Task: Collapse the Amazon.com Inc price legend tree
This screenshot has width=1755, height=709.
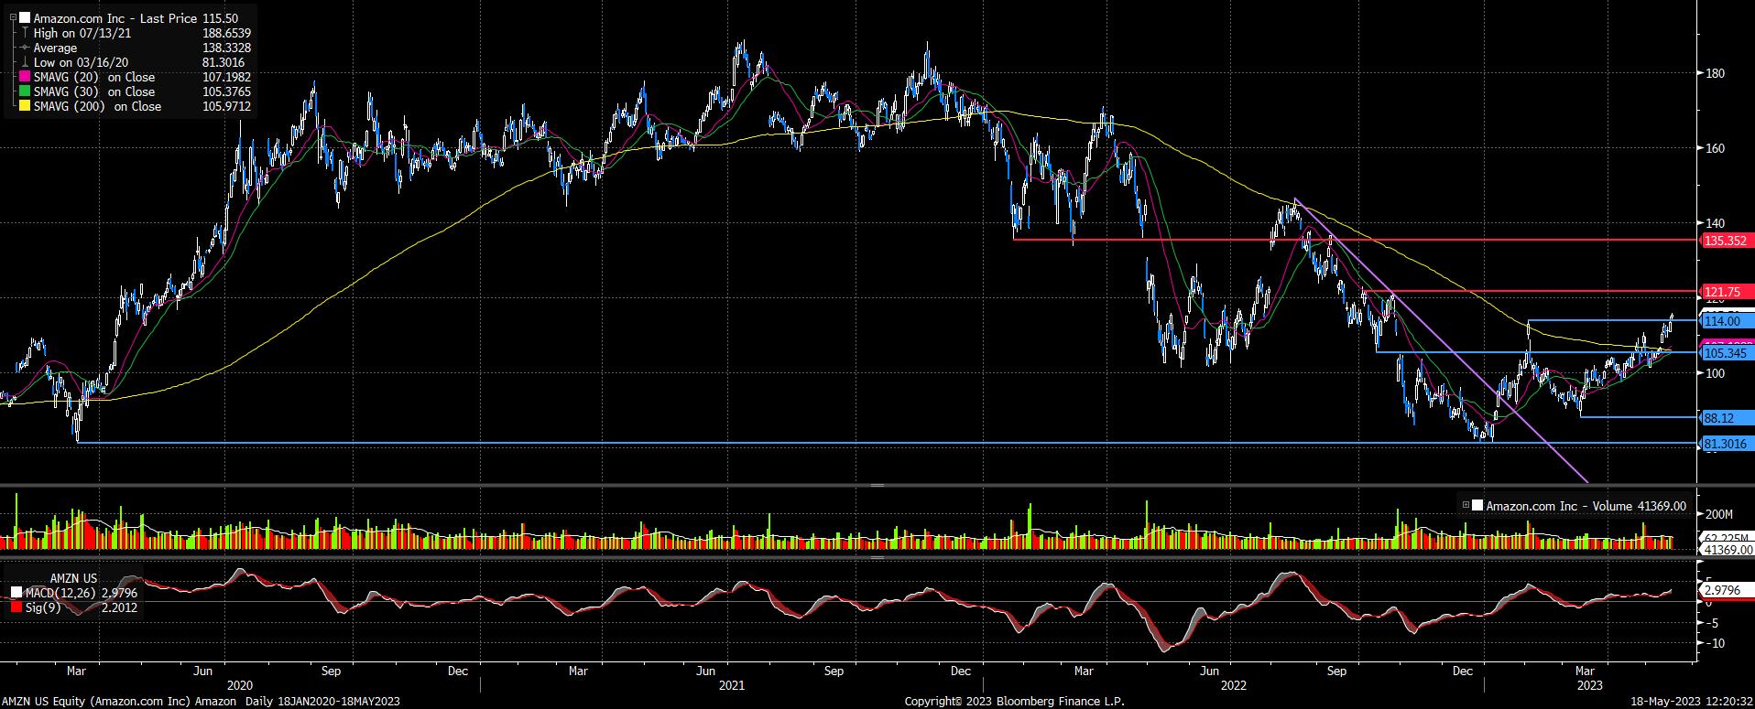Action: point(14,18)
